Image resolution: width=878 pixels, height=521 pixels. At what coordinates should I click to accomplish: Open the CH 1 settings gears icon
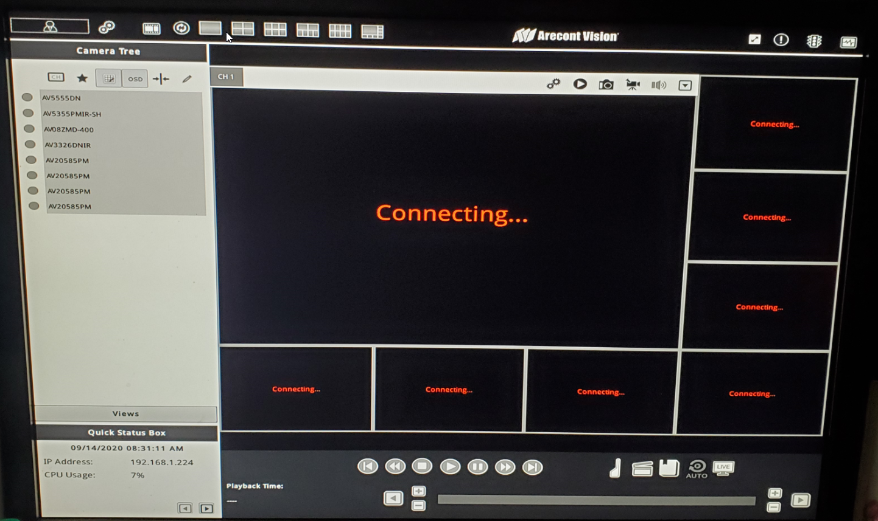[553, 84]
